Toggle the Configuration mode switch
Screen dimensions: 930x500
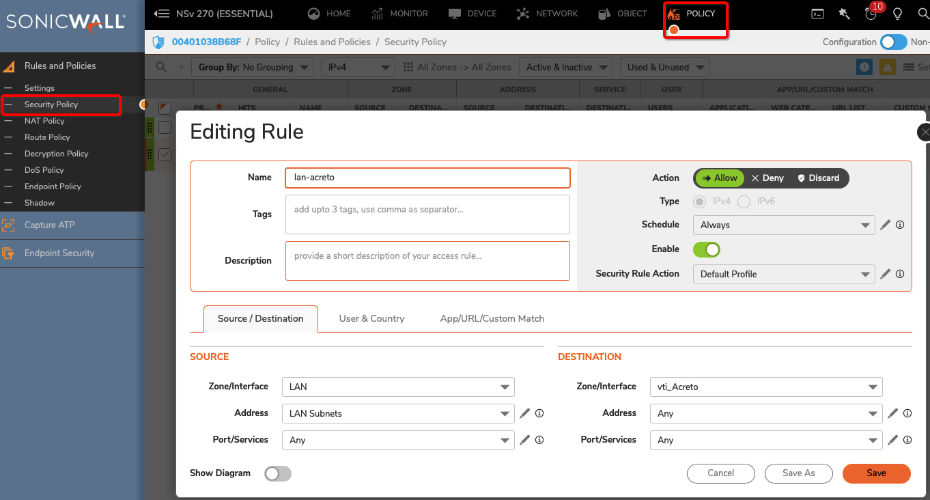click(893, 42)
